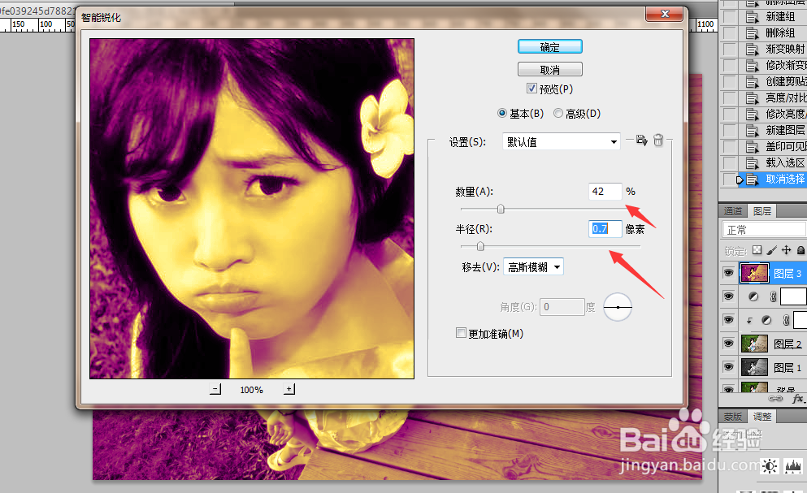Click the step icon beside the 修改渐变 action
This screenshot has height=493, width=807.
tap(753, 66)
